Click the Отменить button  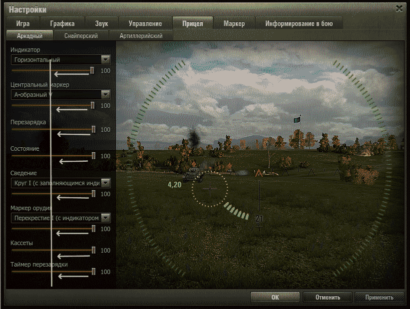coord(328,297)
